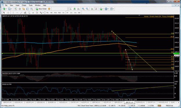The image size is (181, 108).
Task: Switch to Bar Chart display
Action: 71,9
